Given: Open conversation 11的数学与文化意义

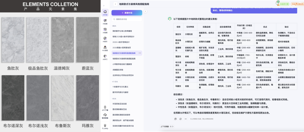Looking at the screenshot, I should 120,87.
